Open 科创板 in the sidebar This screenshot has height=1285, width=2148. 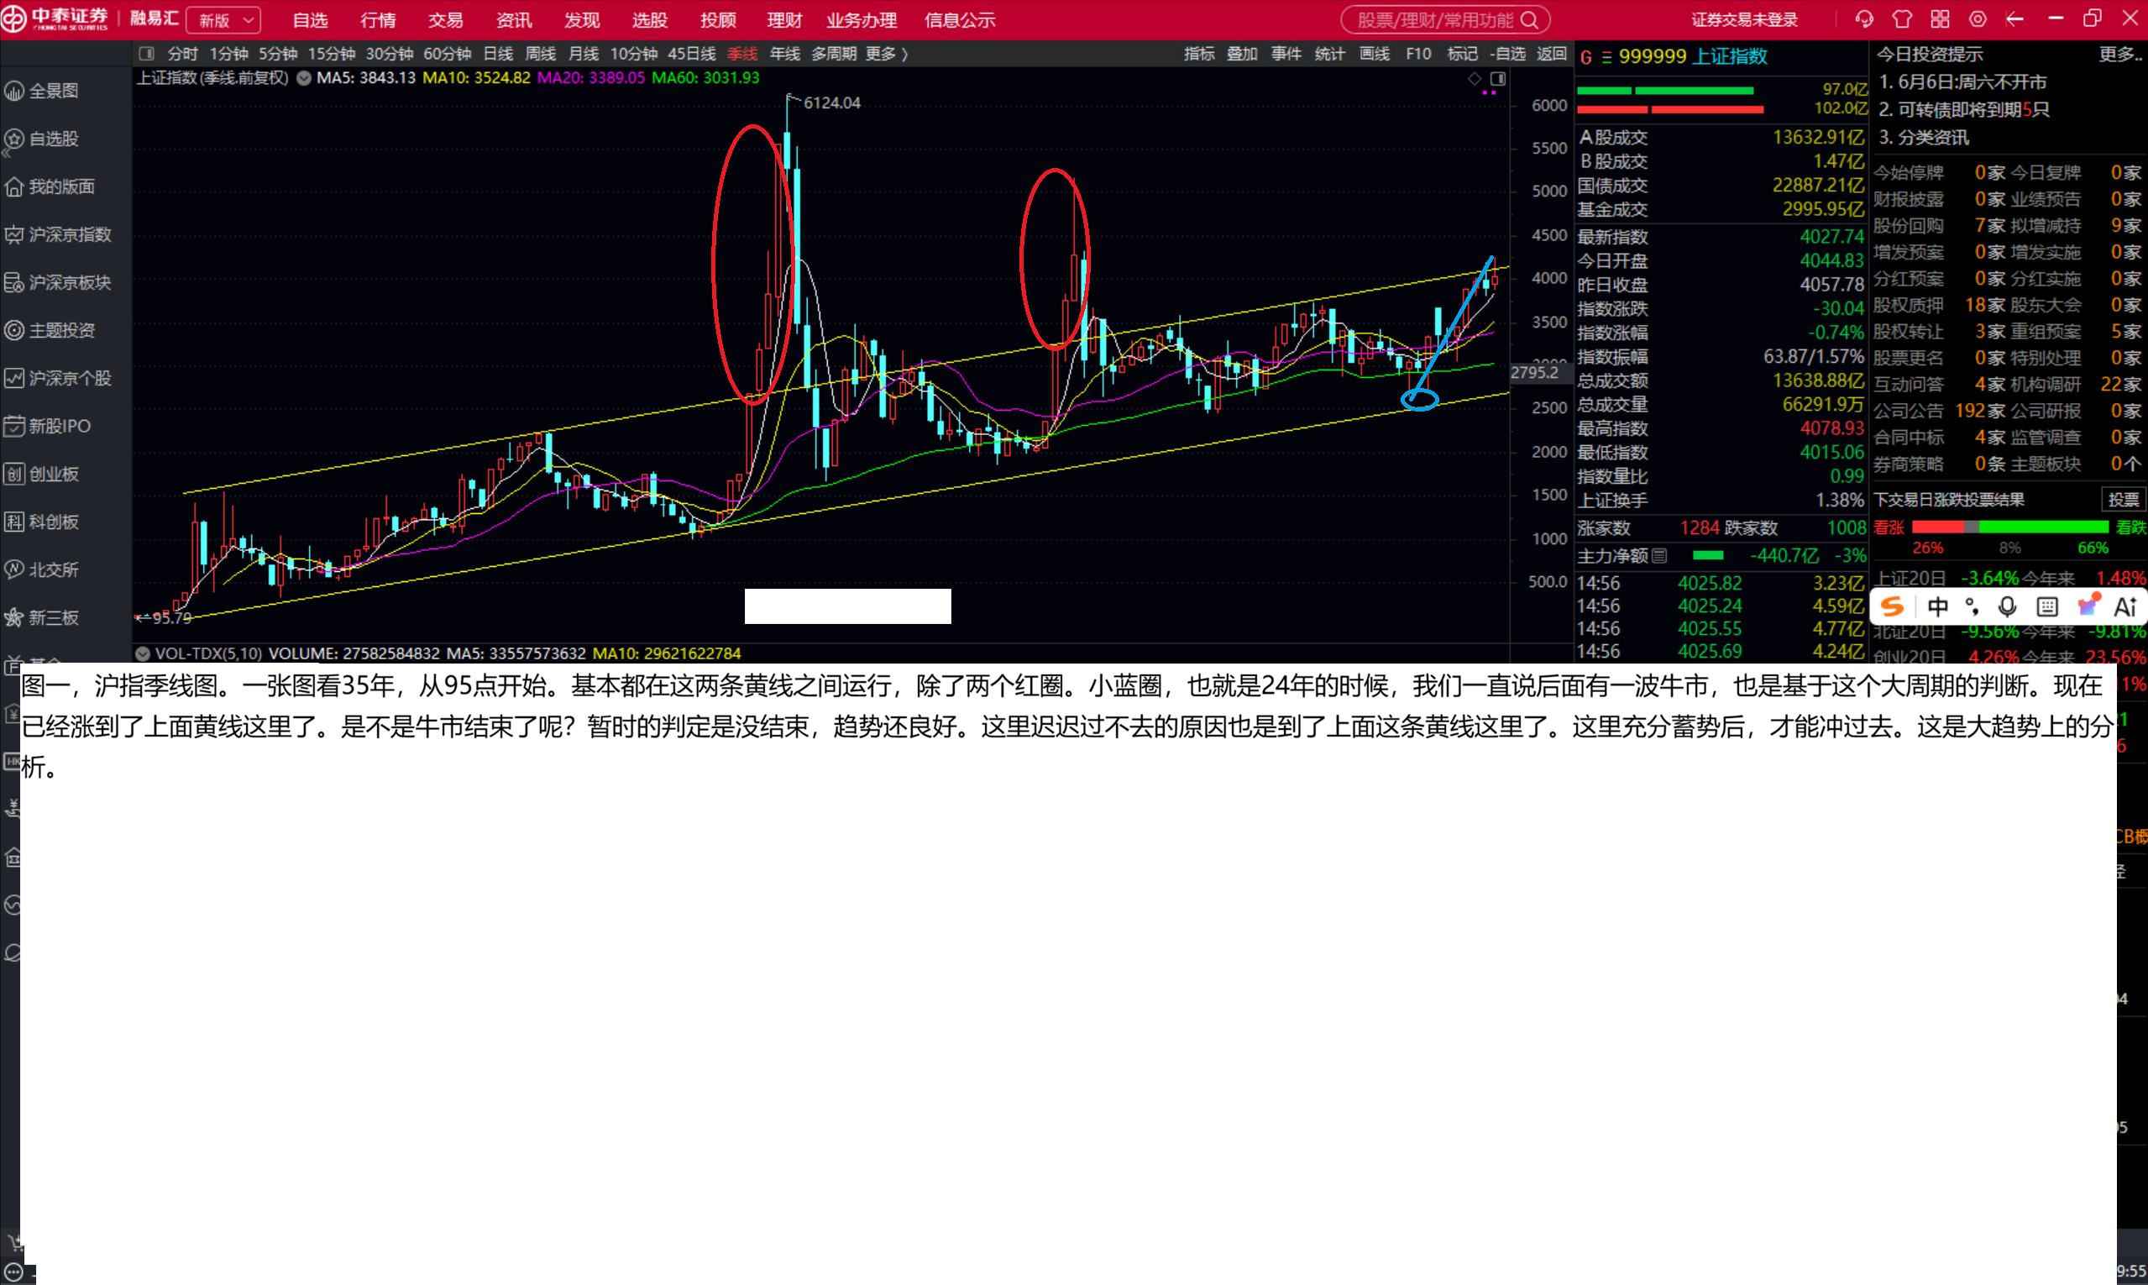click(x=41, y=522)
